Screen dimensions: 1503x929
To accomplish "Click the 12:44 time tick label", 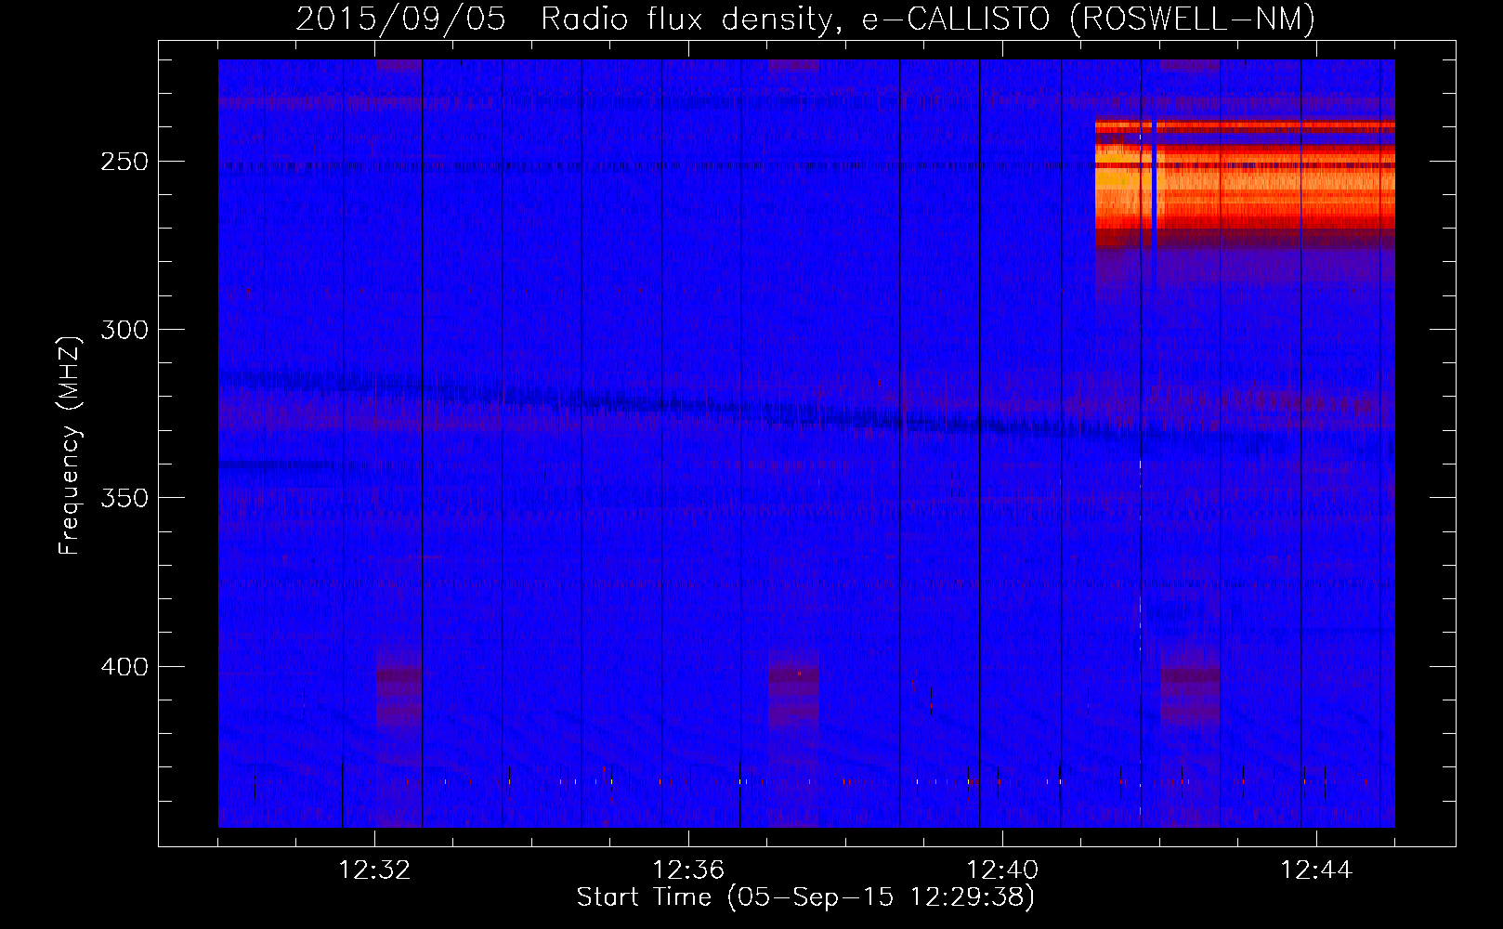I will [x=1316, y=870].
